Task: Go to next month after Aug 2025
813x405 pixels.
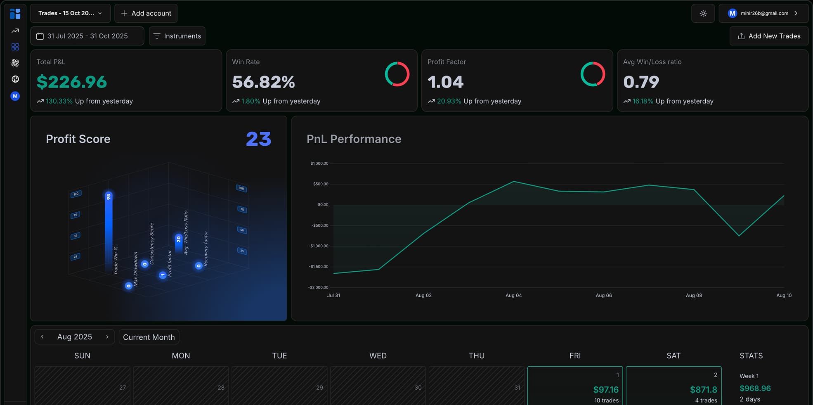Action: pyautogui.click(x=107, y=337)
